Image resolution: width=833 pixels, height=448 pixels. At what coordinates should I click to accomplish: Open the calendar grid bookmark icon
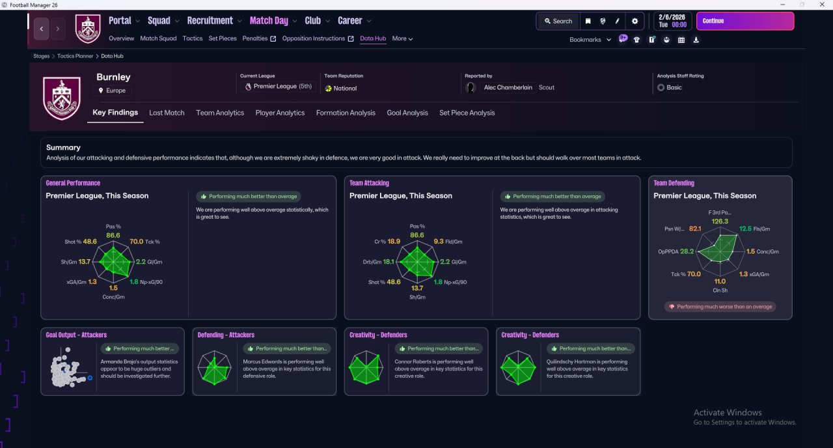(681, 40)
